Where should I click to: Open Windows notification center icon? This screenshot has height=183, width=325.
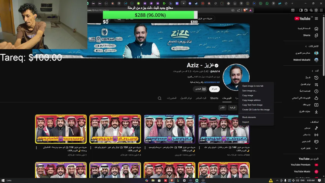pyautogui.click(x=319, y=180)
